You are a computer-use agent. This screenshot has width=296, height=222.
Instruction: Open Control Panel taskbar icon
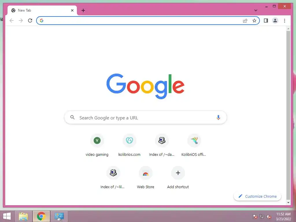pyautogui.click(x=59, y=216)
